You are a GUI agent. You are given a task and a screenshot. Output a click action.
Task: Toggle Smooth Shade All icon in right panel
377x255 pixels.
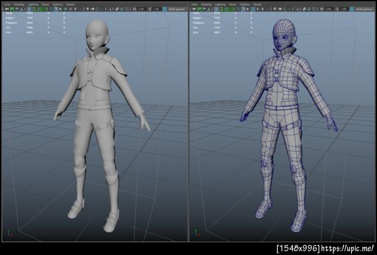click(243, 9)
